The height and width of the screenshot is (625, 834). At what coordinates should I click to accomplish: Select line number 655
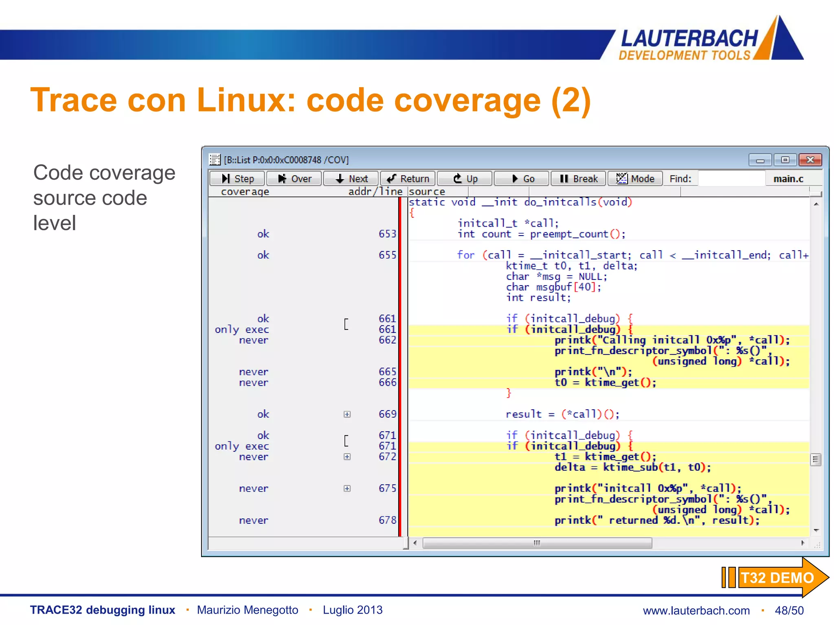[x=387, y=255]
